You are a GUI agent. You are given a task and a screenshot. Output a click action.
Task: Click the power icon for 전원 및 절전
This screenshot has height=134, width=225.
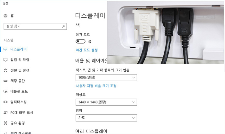[x=5, y=70]
